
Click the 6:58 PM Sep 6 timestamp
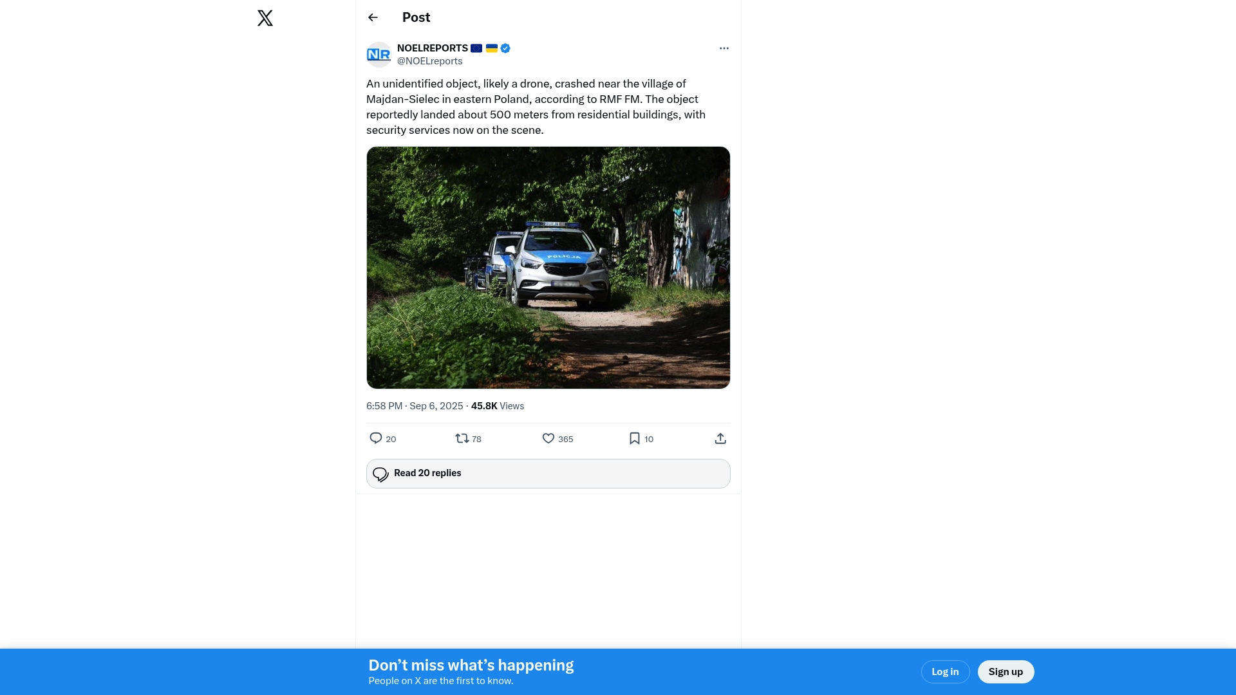[415, 406]
